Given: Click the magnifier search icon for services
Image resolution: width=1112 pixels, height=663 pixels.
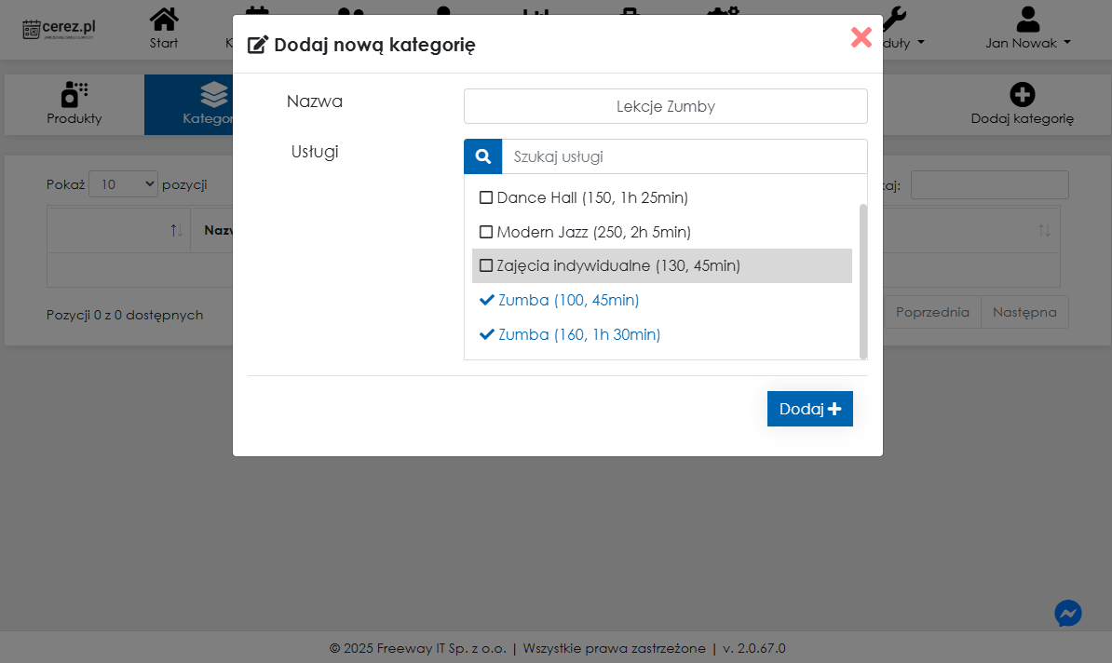Looking at the screenshot, I should pyautogui.click(x=482, y=156).
